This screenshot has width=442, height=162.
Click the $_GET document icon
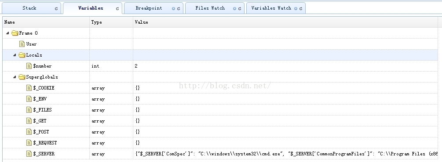pyautogui.click(x=29, y=121)
